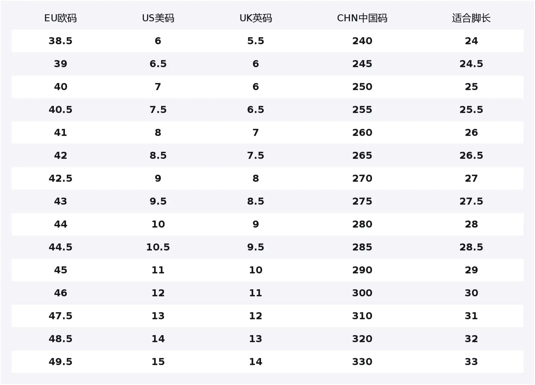The height and width of the screenshot is (385, 535).
Task: Click foot length 24.5 cell
Action: 471,64
